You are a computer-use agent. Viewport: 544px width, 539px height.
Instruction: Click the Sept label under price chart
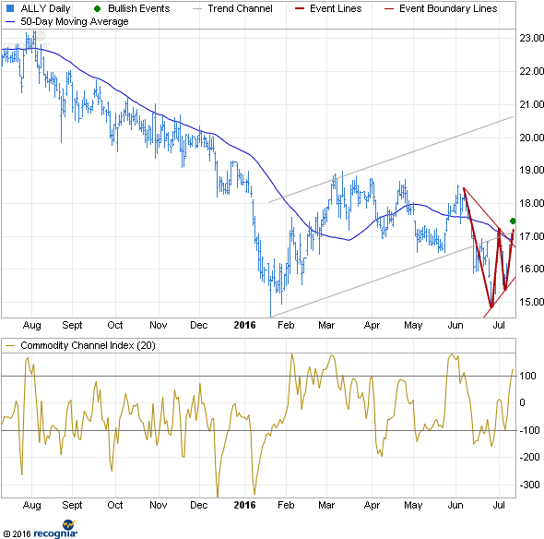72,325
